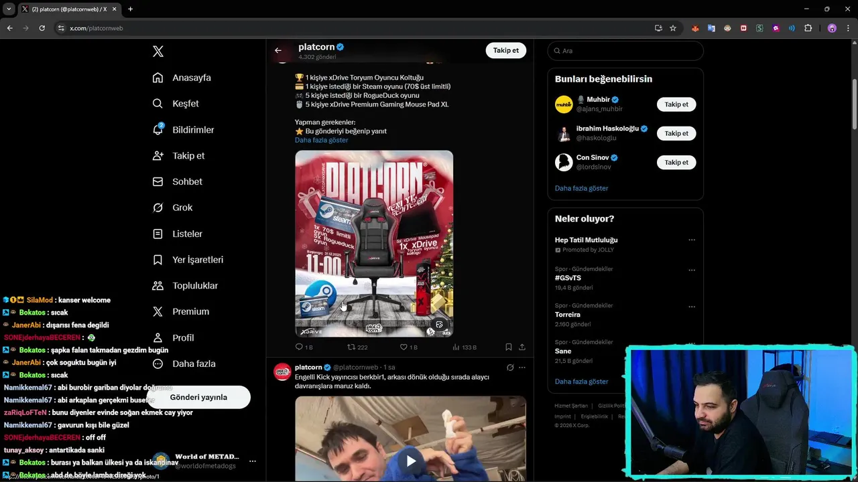The image size is (858, 482).
Task: Open more options for Torreira trend
Action: click(x=692, y=307)
